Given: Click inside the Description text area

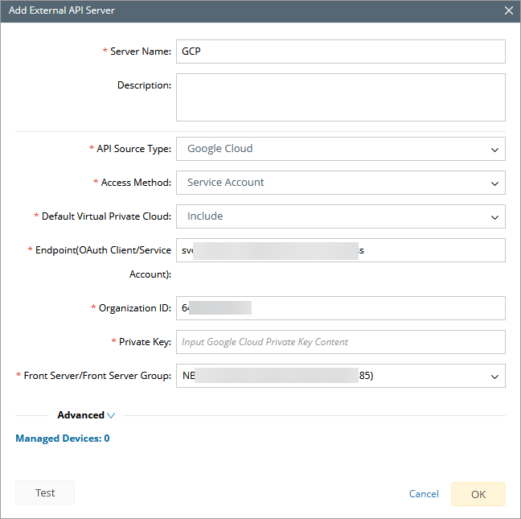Looking at the screenshot, I should point(340,97).
